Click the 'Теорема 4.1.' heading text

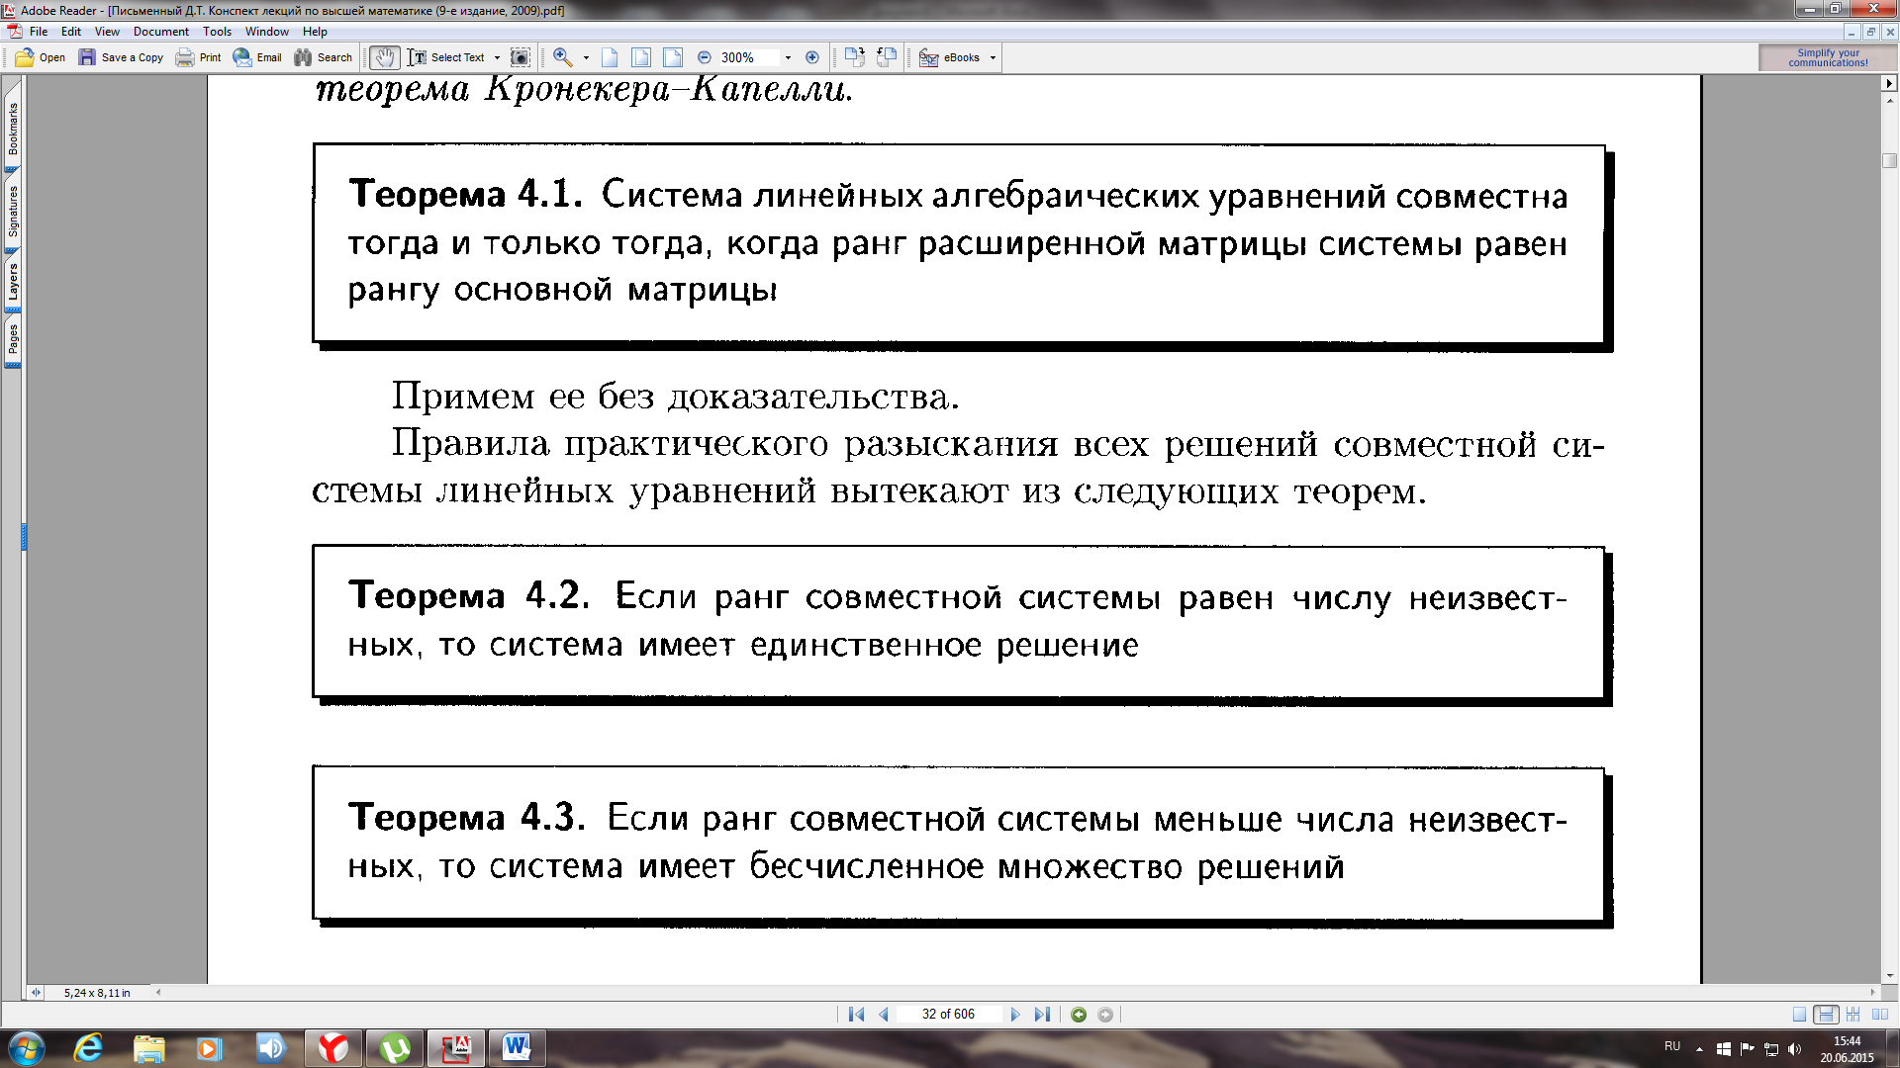[465, 194]
